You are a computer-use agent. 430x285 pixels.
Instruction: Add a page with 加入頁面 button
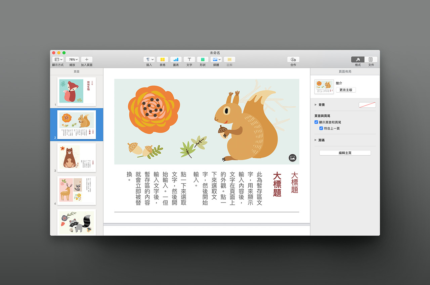87,59
